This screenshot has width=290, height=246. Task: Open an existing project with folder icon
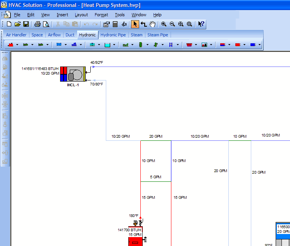(x=17, y=24)
